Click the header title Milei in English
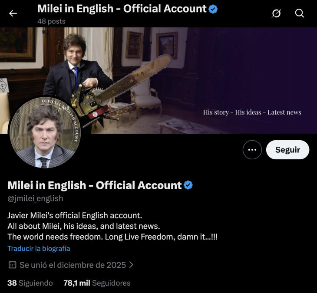The height and width of the screenshot is (293, 317). pyautogui.click(x=122, y=9)
